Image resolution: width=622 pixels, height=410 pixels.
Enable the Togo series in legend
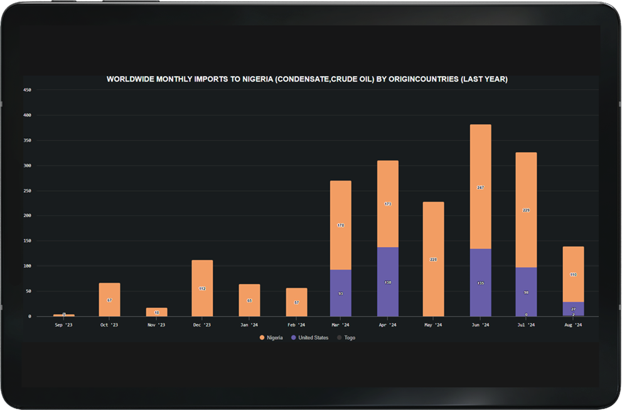pos(350,337)
